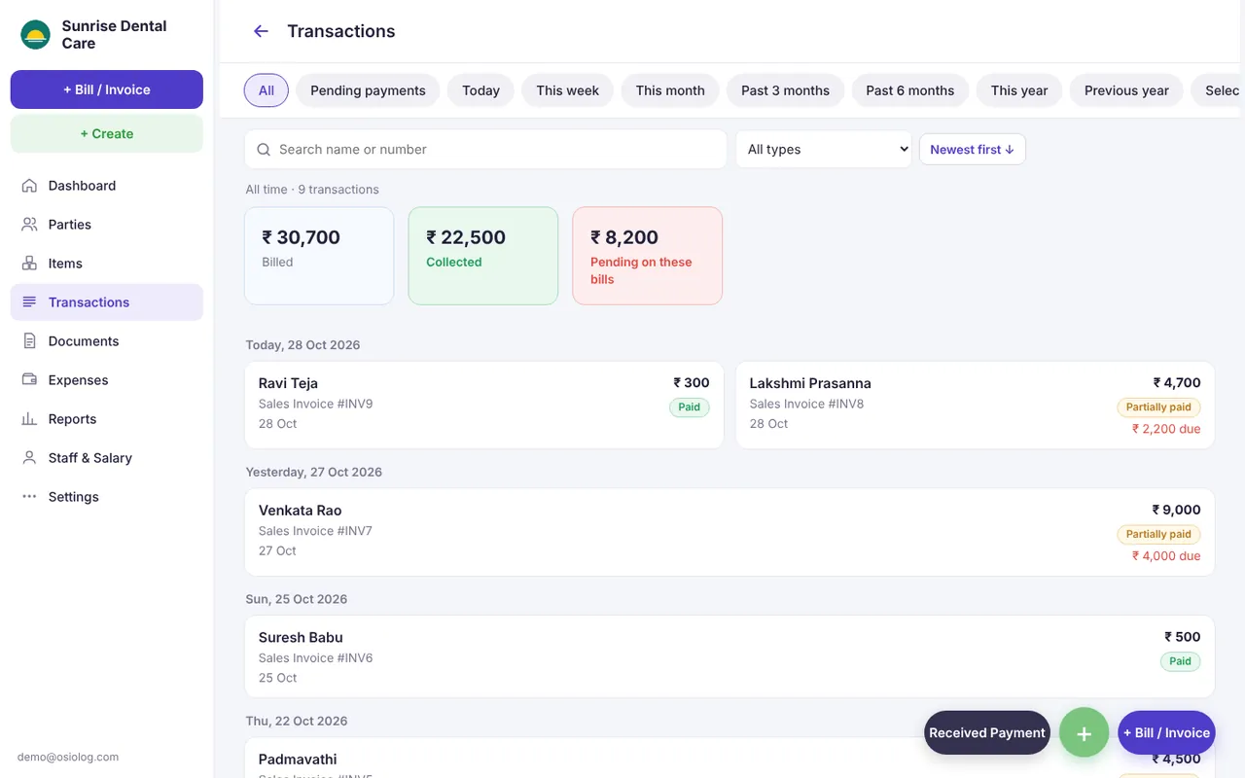Screen dimensions: 1245x778
Task: Click the green + Create button
Action: tap(107, 133)
